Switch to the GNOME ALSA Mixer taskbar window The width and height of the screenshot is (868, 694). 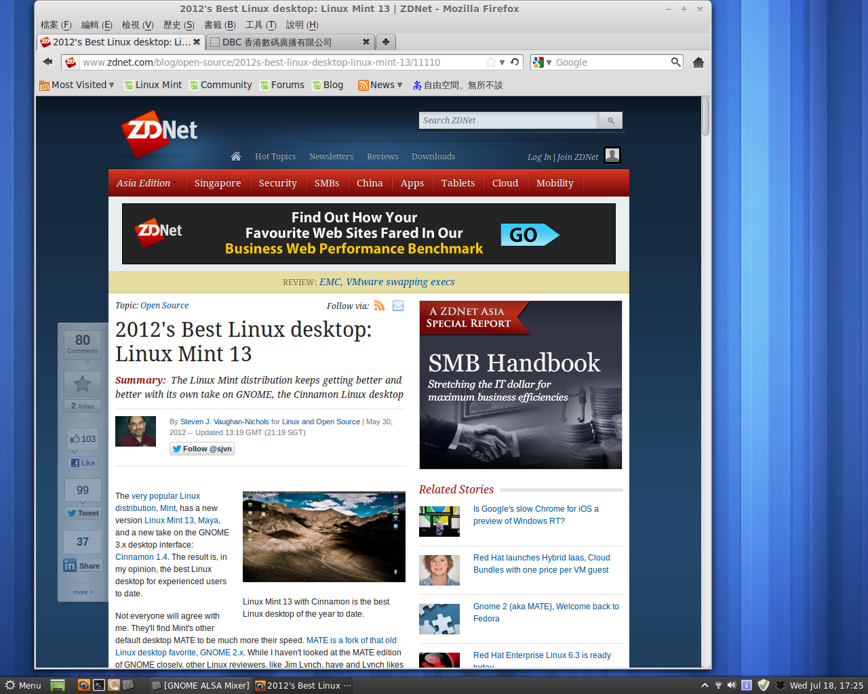[200, 685]
